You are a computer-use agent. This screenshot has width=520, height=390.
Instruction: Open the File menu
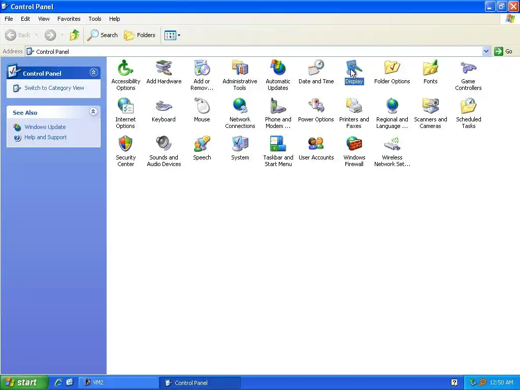[9, 19]
